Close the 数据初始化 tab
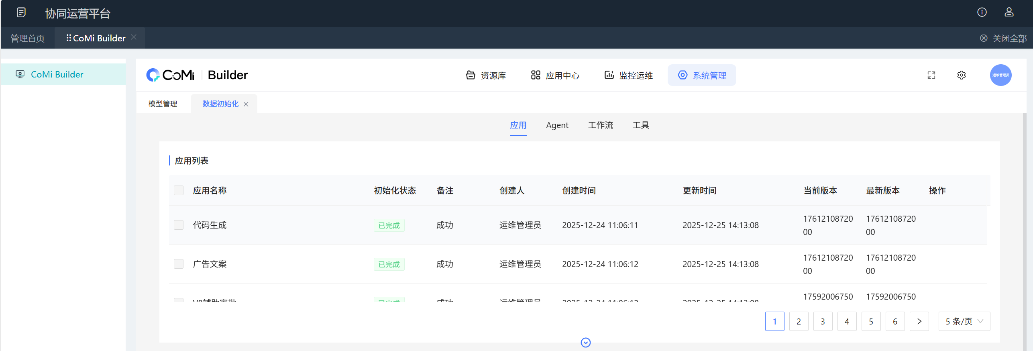The height and width of the screenshot is (351, 1033). pos(246,104)
